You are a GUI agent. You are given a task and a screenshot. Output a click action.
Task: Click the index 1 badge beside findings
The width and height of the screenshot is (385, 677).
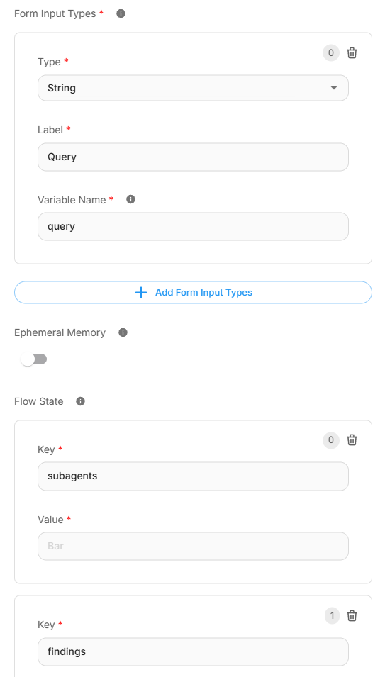tap(332, 616)
